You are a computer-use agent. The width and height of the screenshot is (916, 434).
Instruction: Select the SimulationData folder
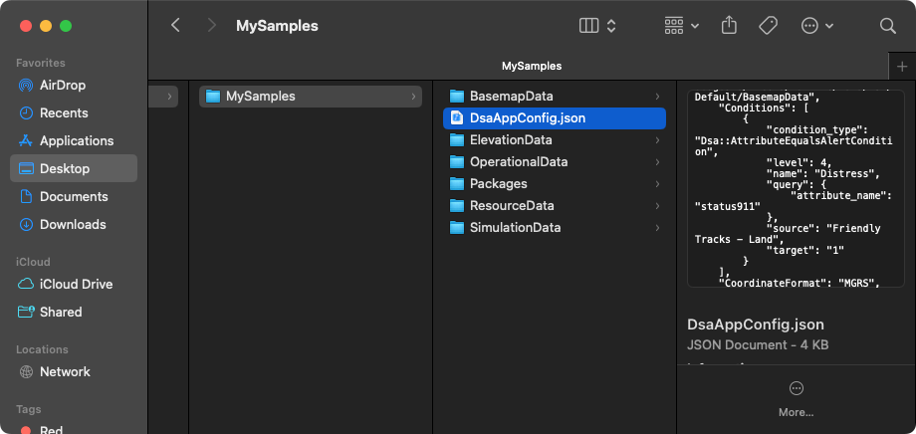coord(555,227)
